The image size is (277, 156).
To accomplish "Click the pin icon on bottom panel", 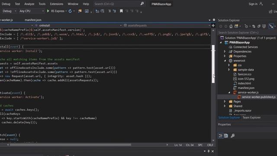I will click(209, 151).
